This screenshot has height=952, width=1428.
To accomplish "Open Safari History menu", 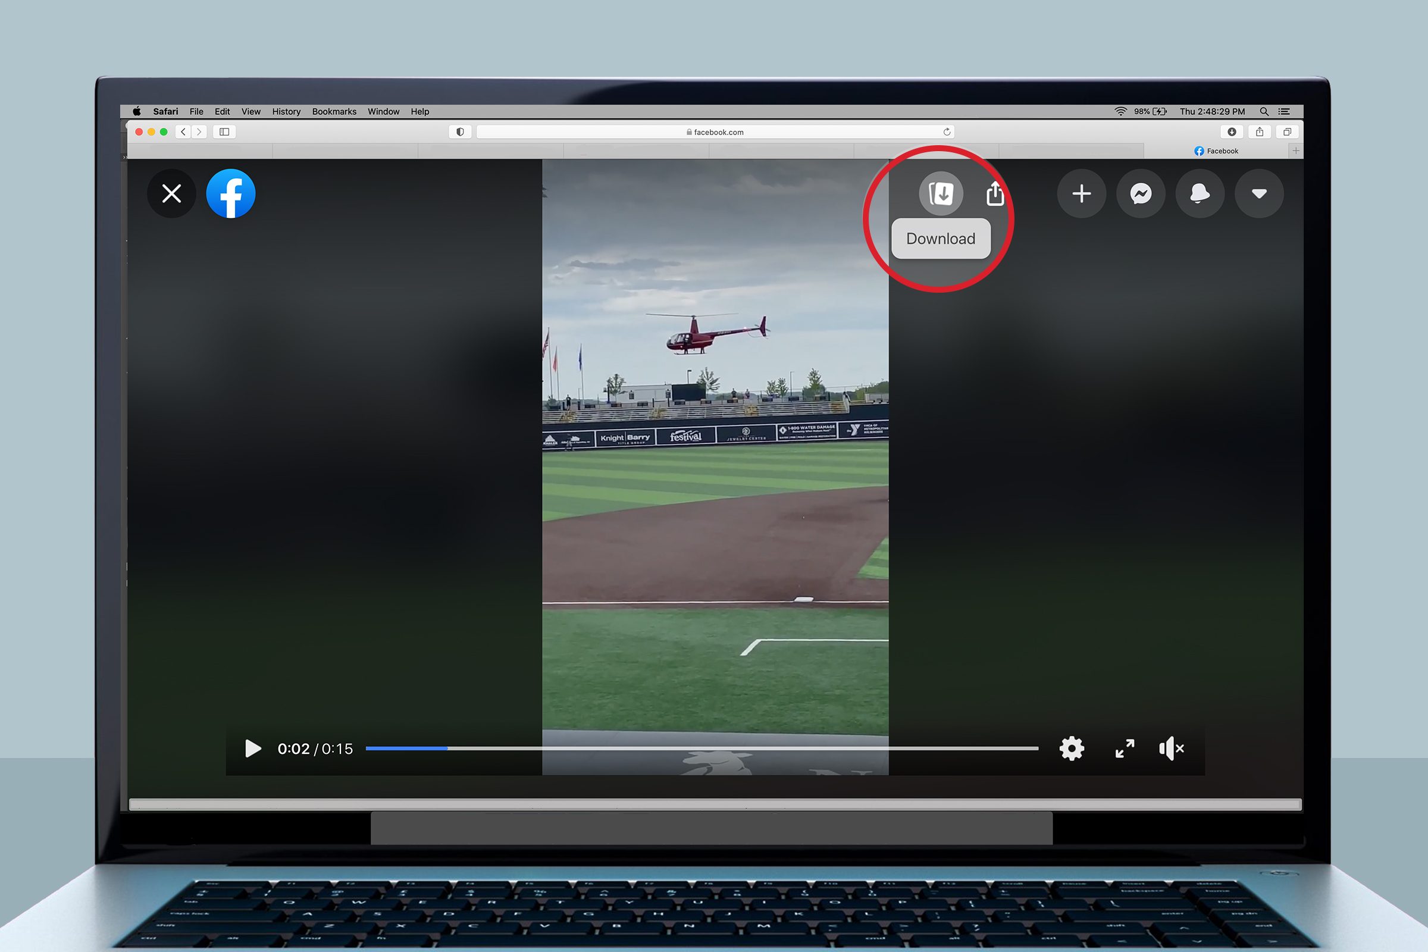I will coord(286,112).
